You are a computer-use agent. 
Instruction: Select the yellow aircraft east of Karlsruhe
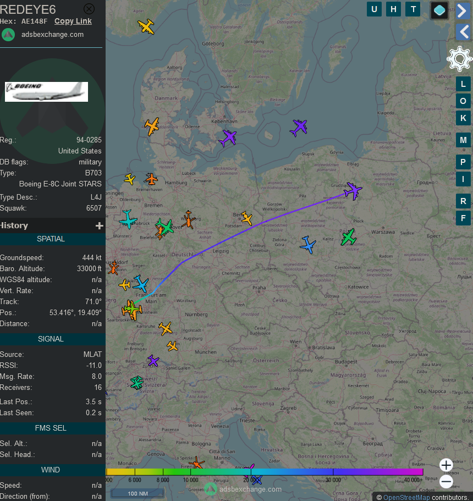[x=166, y=328]
